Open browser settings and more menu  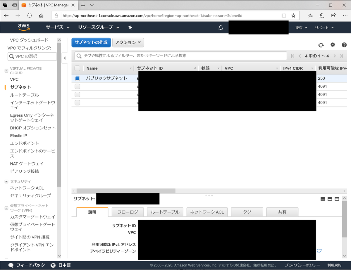(345, 15)
